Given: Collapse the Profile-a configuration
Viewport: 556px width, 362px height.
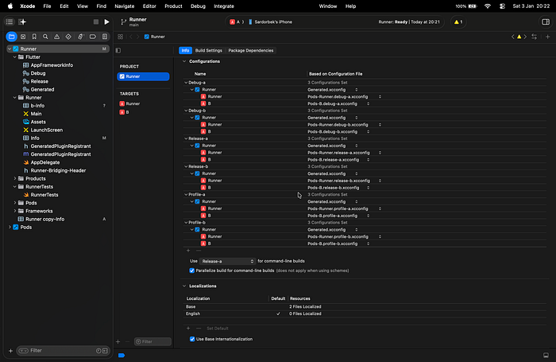Looking at the screenshot, I should [x=186, y=195].
